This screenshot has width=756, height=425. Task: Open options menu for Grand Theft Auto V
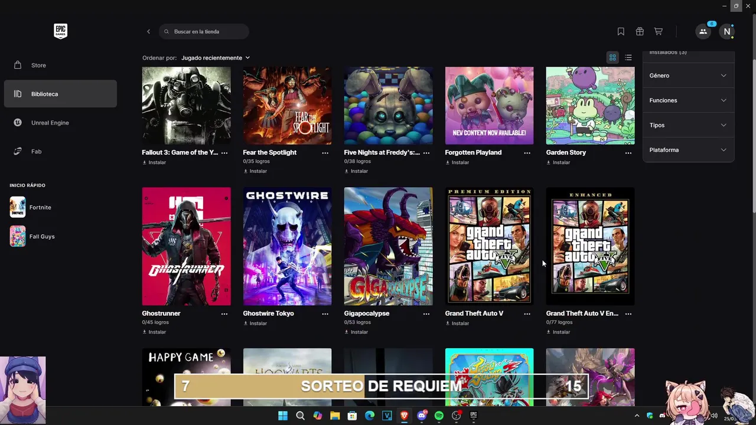(527, 314)
